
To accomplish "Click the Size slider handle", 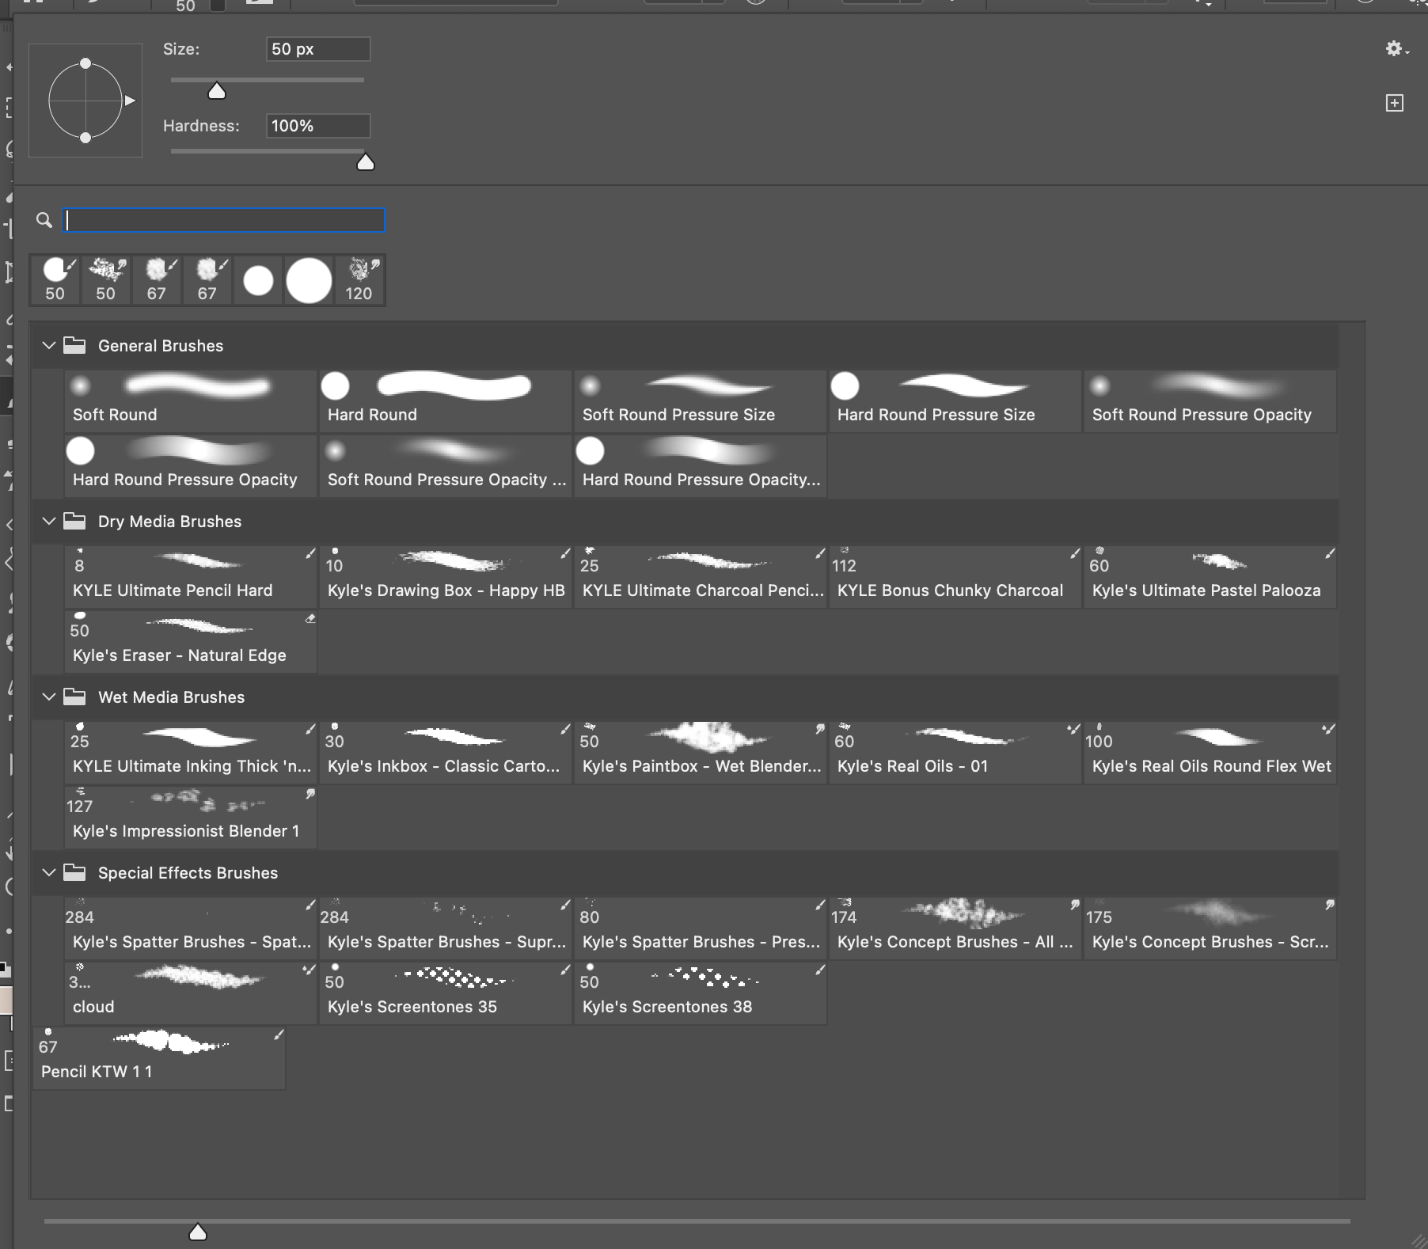I will (216, 90).
